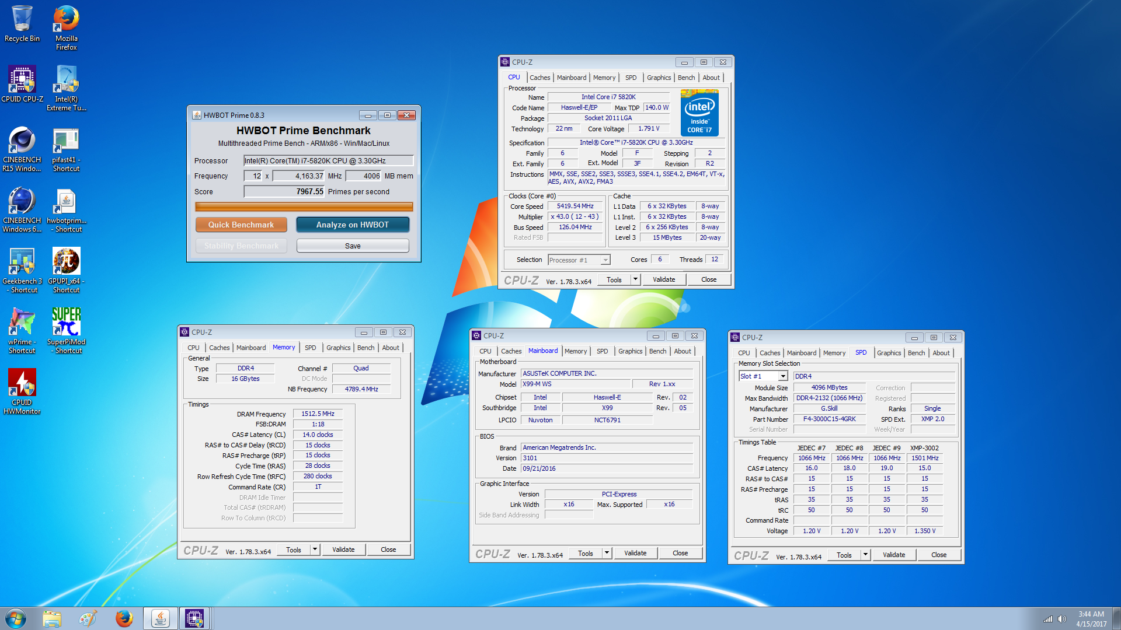Click Frequency field showing 4,163.37
This screenshot has height=630, width=1121.
299,176
